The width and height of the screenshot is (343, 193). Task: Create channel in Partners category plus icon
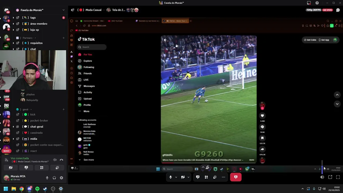click(x=64, y=38)
